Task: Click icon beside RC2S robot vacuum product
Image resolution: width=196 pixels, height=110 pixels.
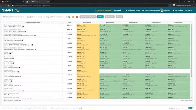Action: tap(8, 94)
